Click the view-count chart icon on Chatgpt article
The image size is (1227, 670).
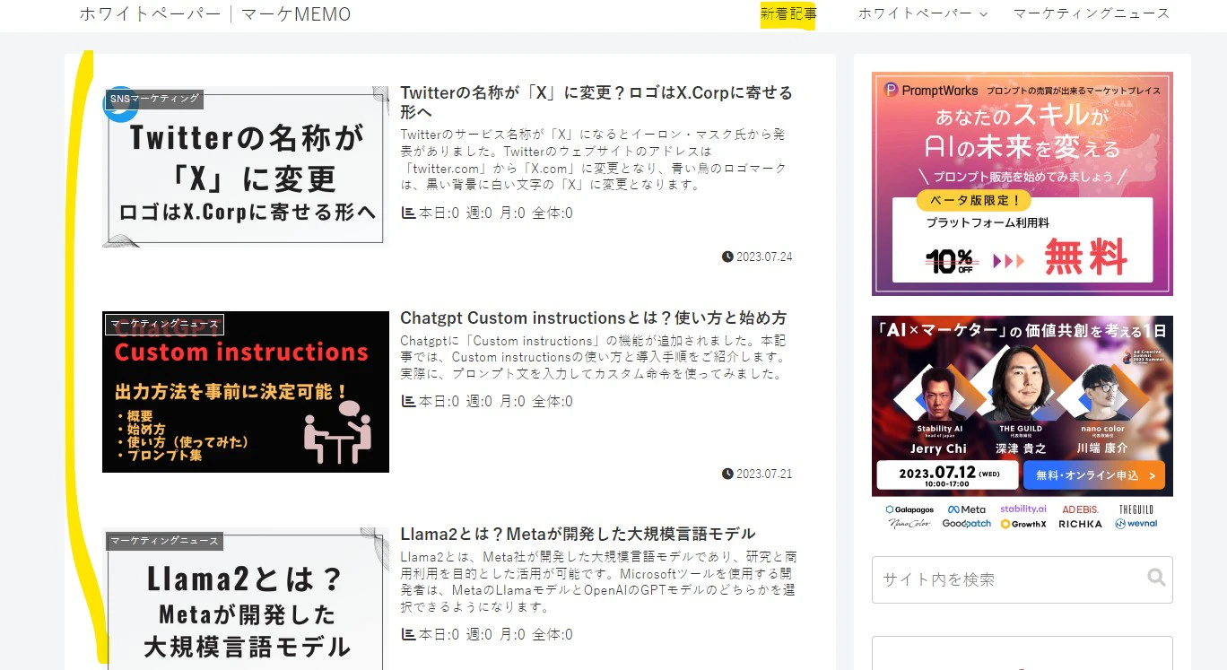point(408,401)
